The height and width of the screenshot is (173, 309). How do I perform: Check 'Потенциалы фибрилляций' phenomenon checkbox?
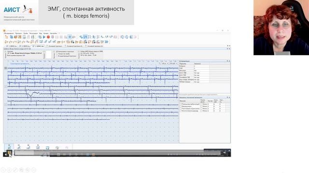(x=181, y=104)
